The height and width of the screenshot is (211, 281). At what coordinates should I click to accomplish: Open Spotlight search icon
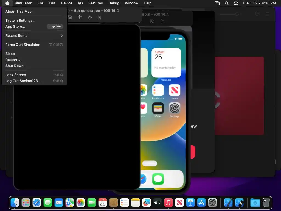227,3
